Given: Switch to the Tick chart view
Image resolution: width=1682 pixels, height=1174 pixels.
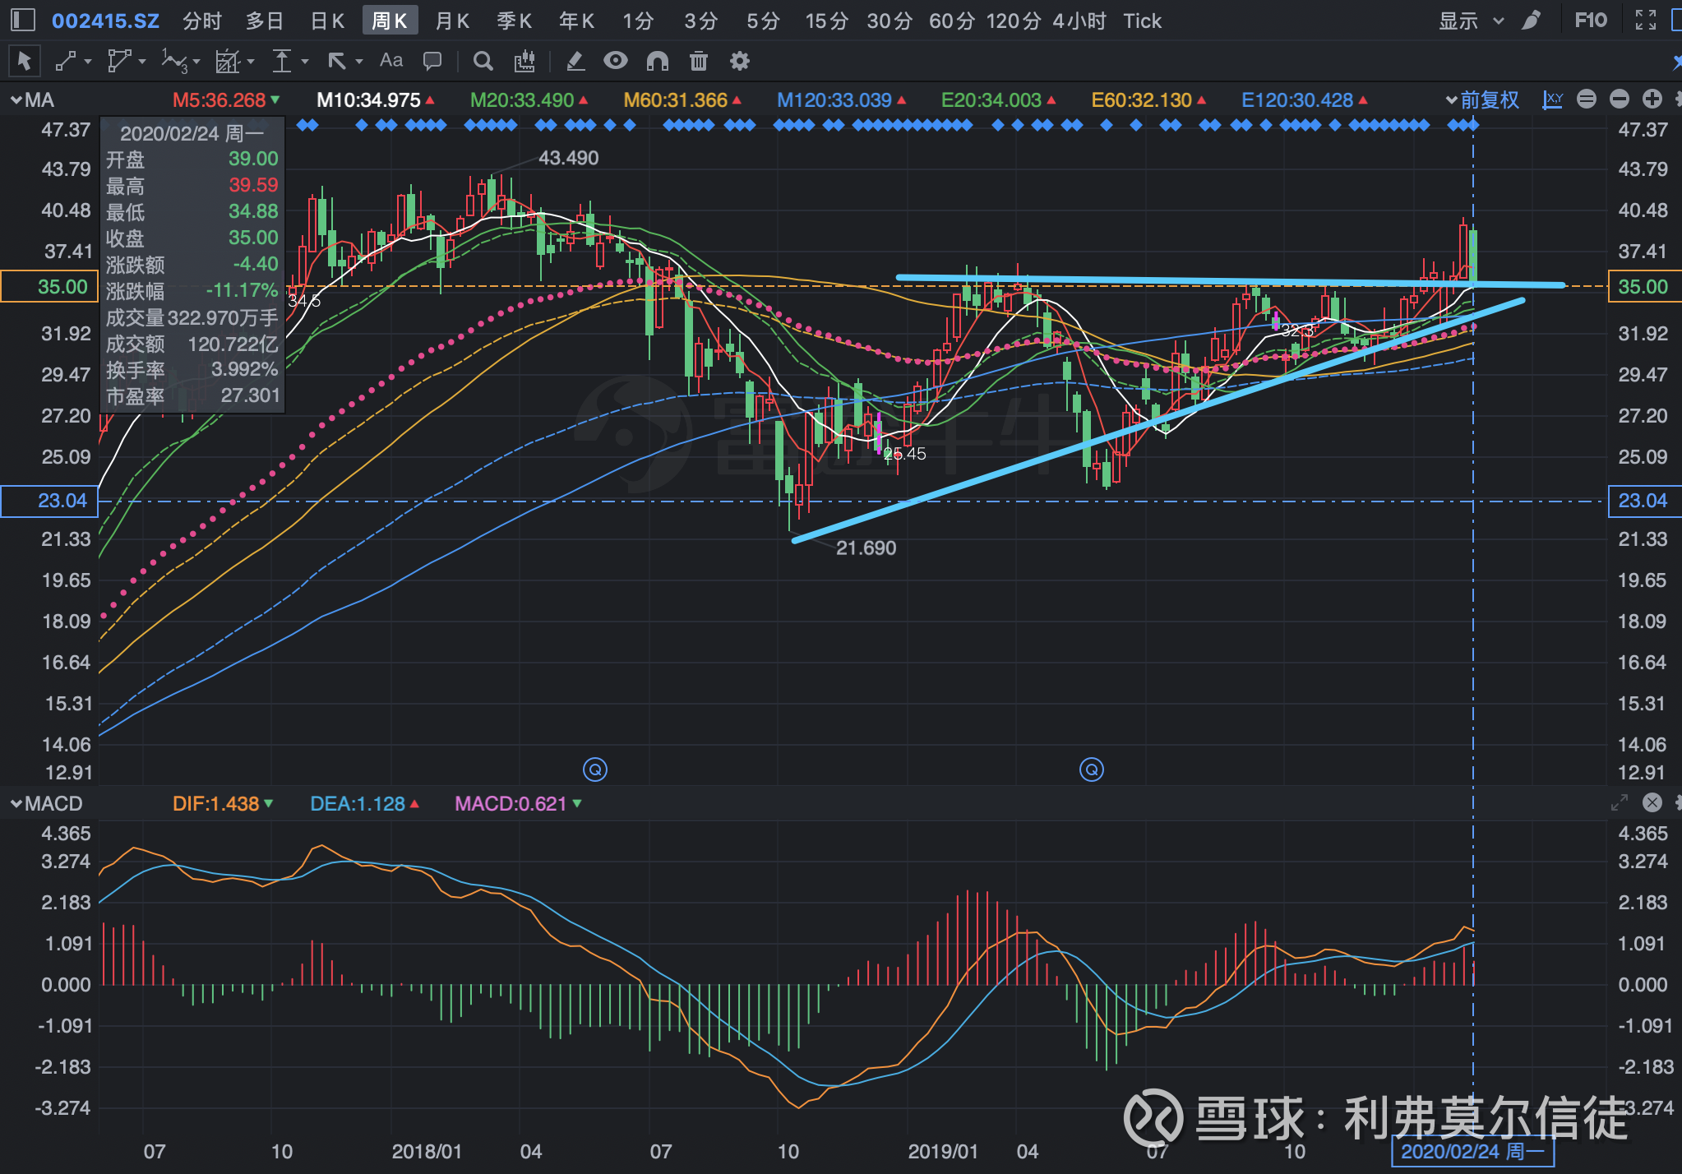Looking at the screenshot, I should tap(1143, 21).
